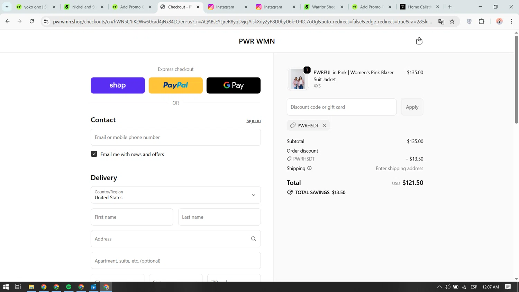Click the Apply discount button

point(412,107)
